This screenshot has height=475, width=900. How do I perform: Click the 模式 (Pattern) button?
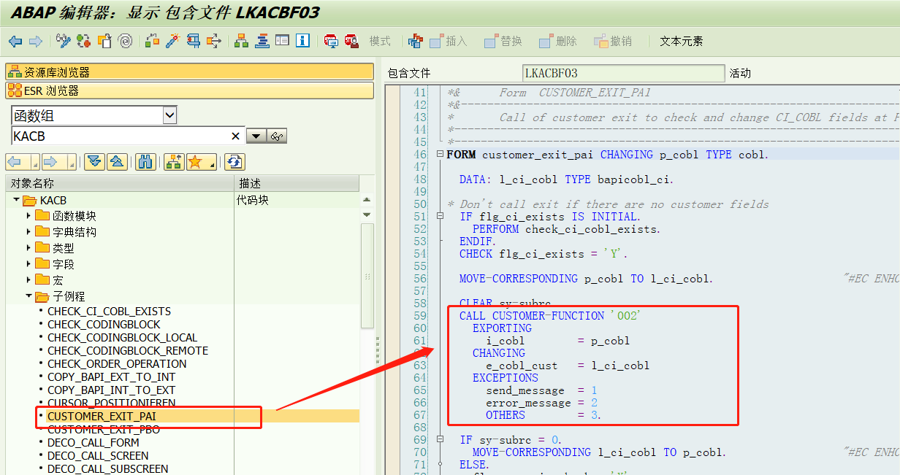379,42
